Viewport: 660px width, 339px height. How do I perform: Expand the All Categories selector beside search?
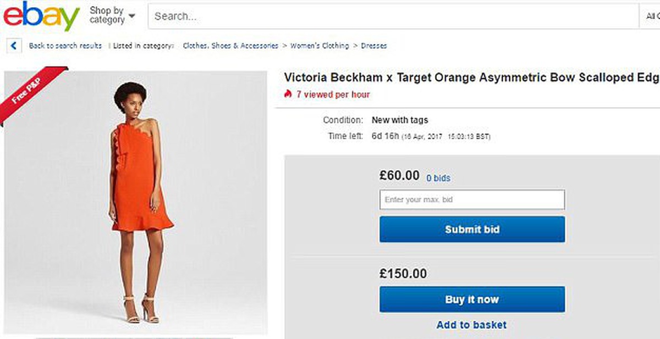649,16
